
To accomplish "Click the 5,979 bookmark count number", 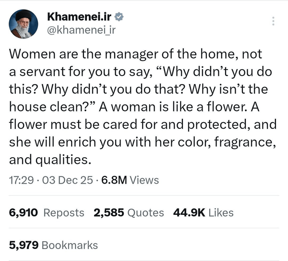I will (x=24, y=245).
